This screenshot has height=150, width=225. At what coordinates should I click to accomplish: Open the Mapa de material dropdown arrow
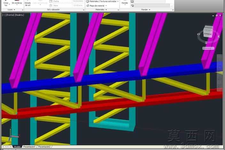tap(106, 6)
